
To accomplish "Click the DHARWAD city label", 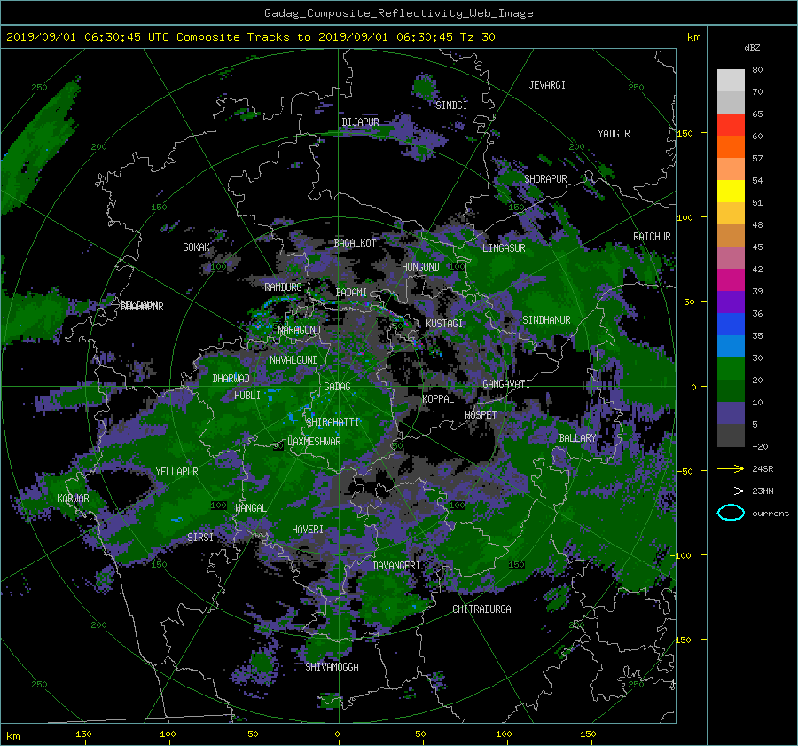I will tap(231, 379).
